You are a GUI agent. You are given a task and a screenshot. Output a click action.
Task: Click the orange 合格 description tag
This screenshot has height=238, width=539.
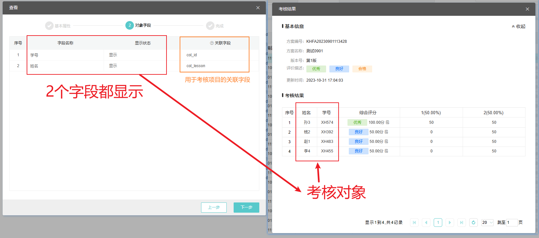tap(362, 69)
